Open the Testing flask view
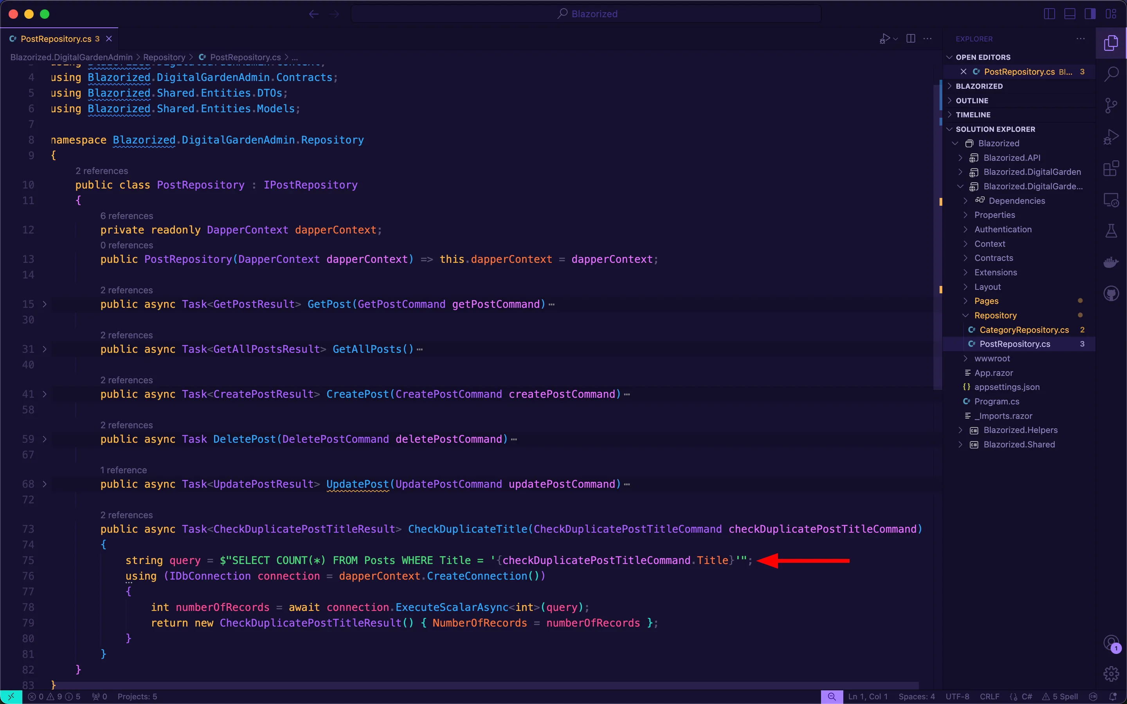 1111,231
